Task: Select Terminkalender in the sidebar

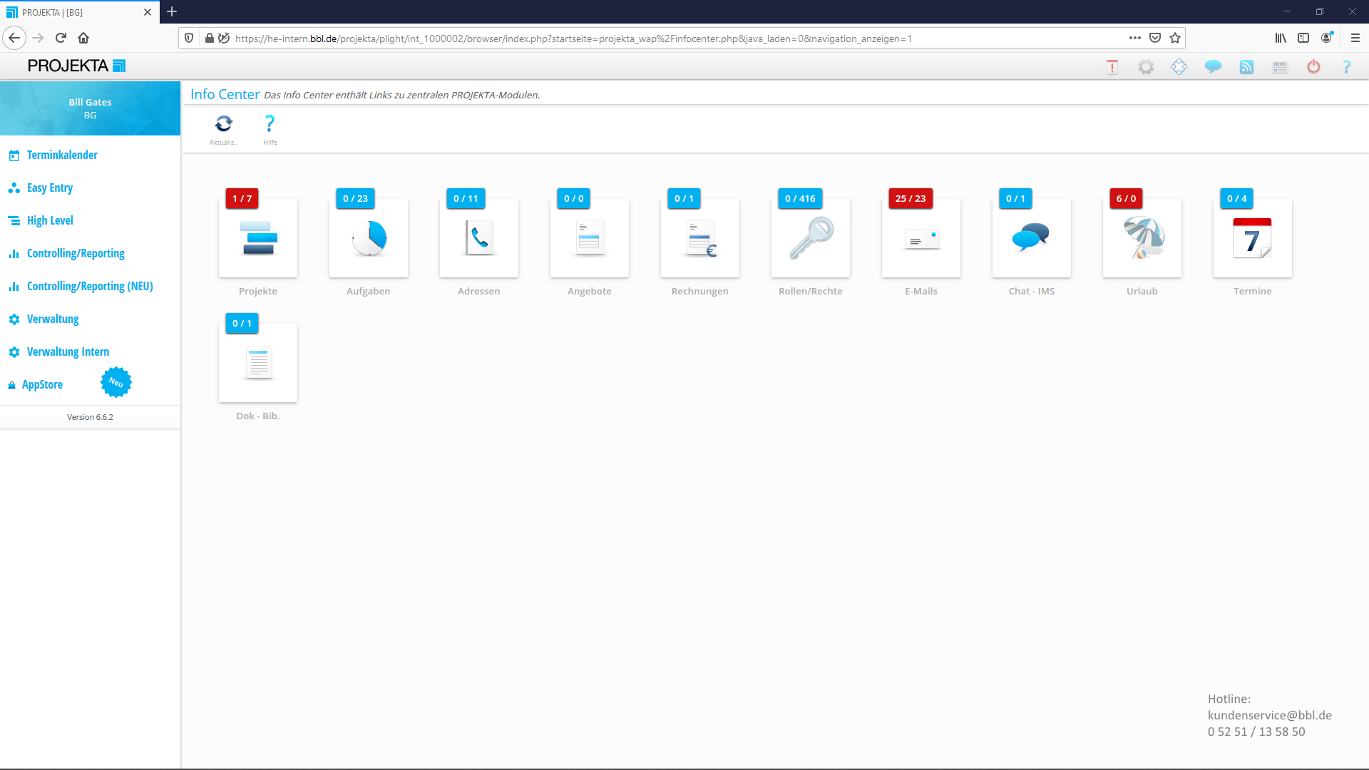Action: (x=62, y=155)
